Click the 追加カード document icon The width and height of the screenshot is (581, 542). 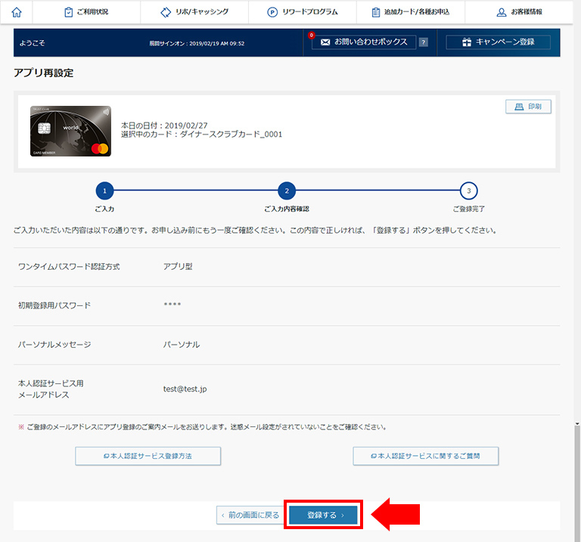pos(376,12)
